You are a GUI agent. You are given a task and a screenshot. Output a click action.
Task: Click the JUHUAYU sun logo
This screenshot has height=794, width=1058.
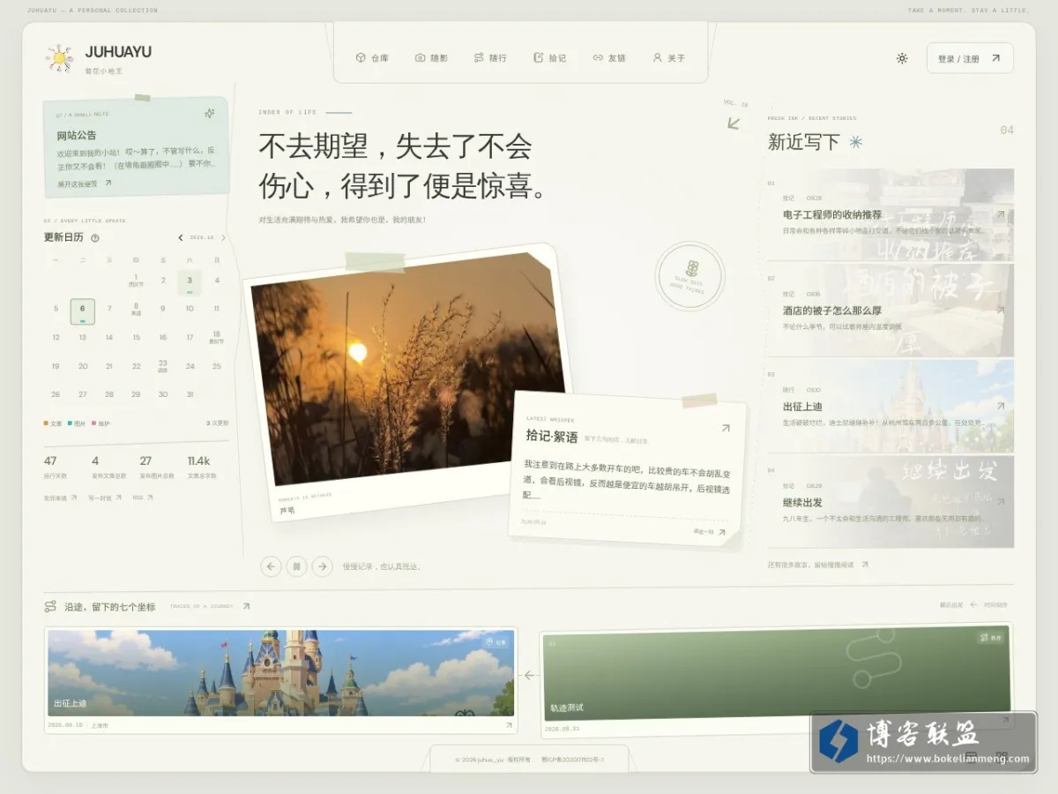tap(60, 58)
